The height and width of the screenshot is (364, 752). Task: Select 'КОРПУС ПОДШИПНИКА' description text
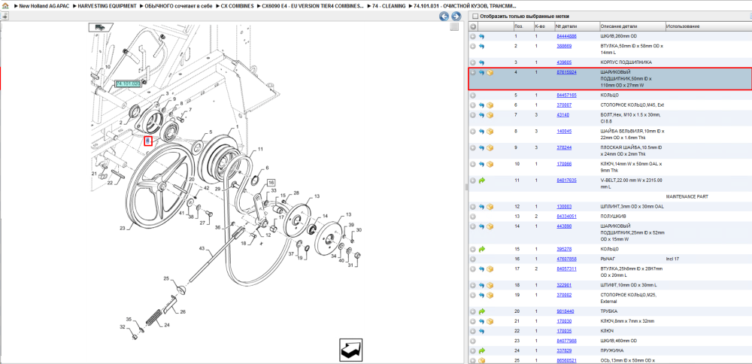626,62
